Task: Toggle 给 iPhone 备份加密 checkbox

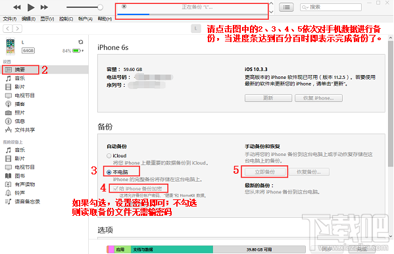Action: [116, 189]
